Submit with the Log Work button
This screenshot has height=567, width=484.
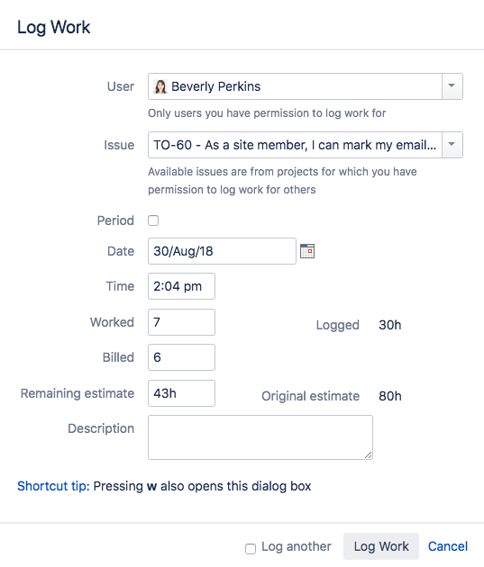(381, 546)
